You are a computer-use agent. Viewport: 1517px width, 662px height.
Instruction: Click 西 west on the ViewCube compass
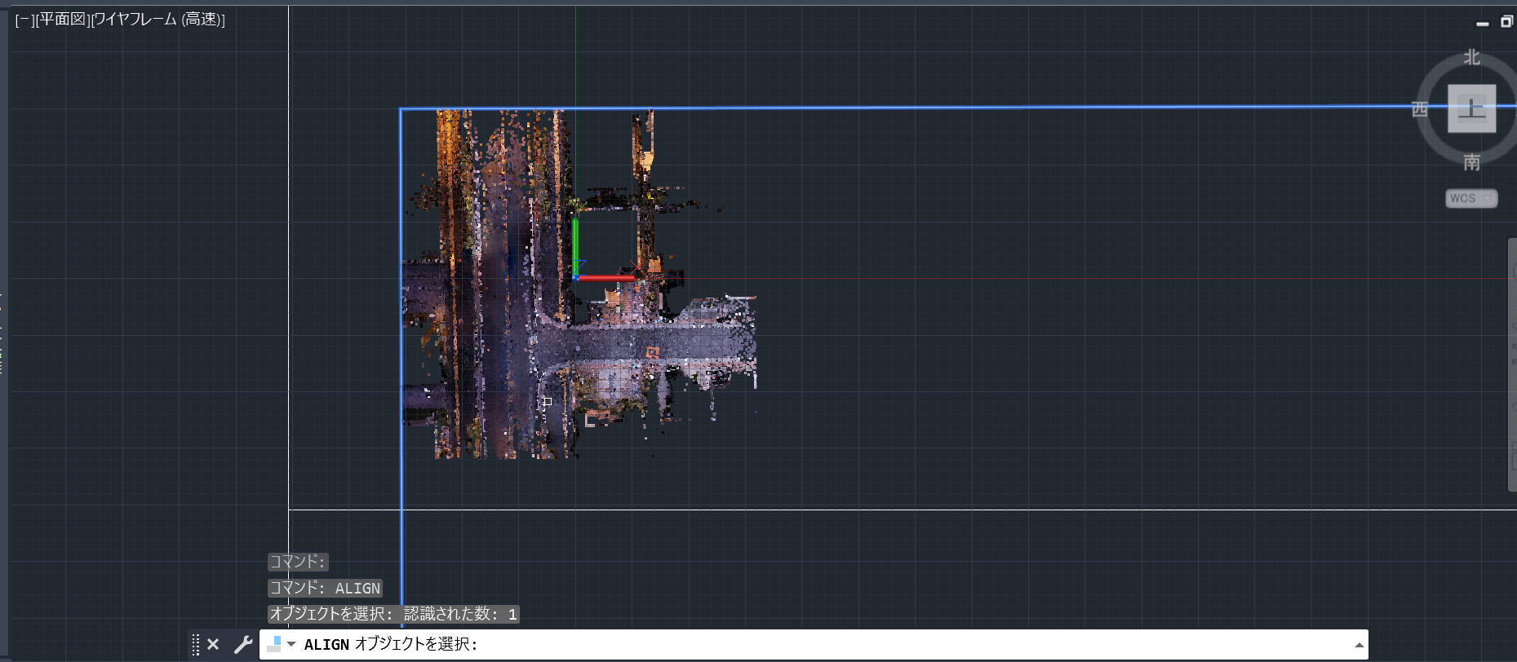click(1420, 109)
